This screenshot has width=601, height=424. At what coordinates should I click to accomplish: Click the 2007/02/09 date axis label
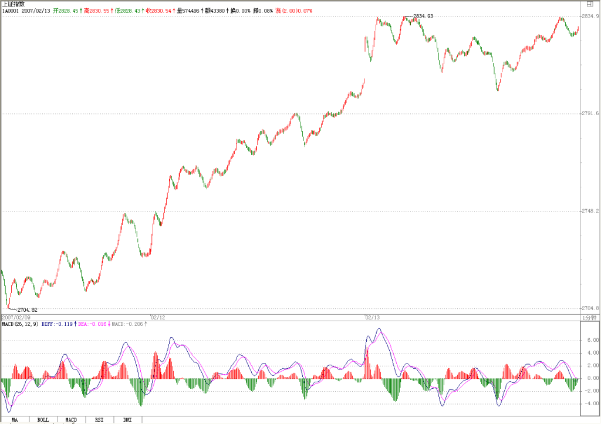pos(16,318)
